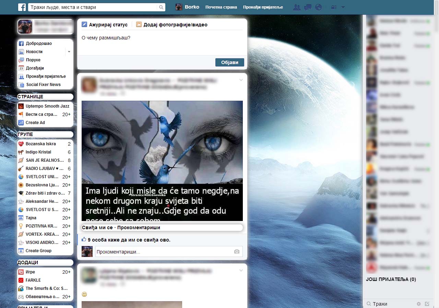The width and height of the screenshot is (439, 308).
Task: Go to Почетна страна
Action: click(x=221, y=7)
